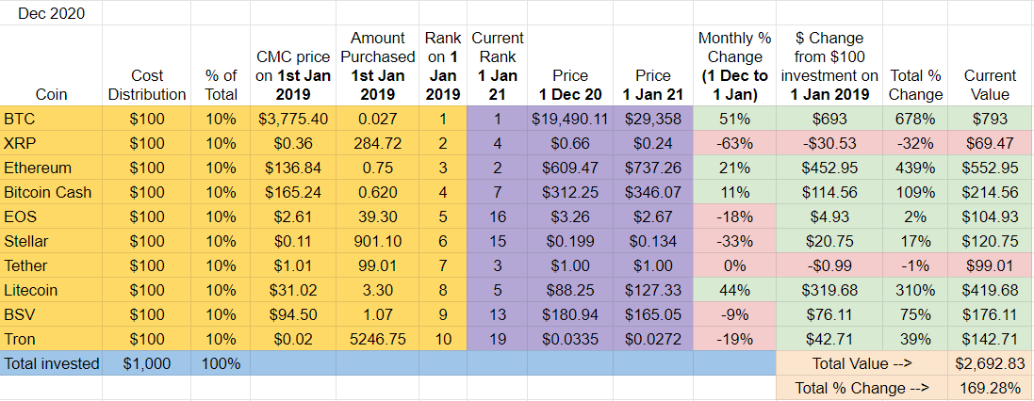Select the Litecoin row label
The image size is (1034, 401).
(x=50, y=291)
